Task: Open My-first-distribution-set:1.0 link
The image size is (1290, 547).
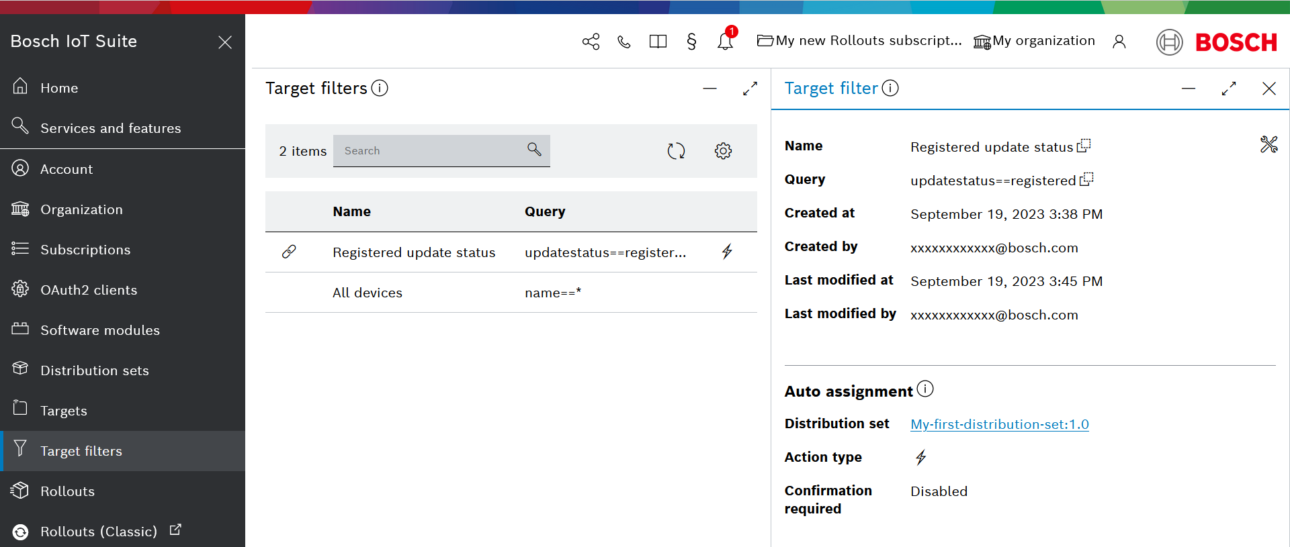Action: click(x=999, y=424)
